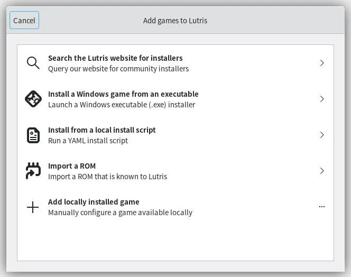The image size is (351, 277).
Task: Open the ellipsis beside Add locally installed game
Action: [321, 207]
